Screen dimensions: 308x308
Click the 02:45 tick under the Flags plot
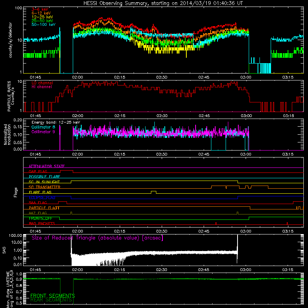[204, 231]
